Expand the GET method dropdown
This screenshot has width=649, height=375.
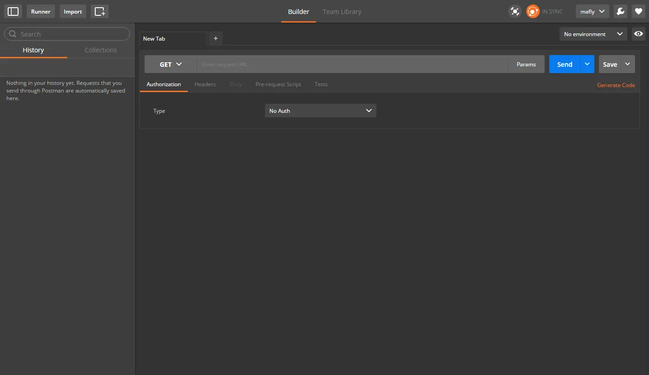171,64
